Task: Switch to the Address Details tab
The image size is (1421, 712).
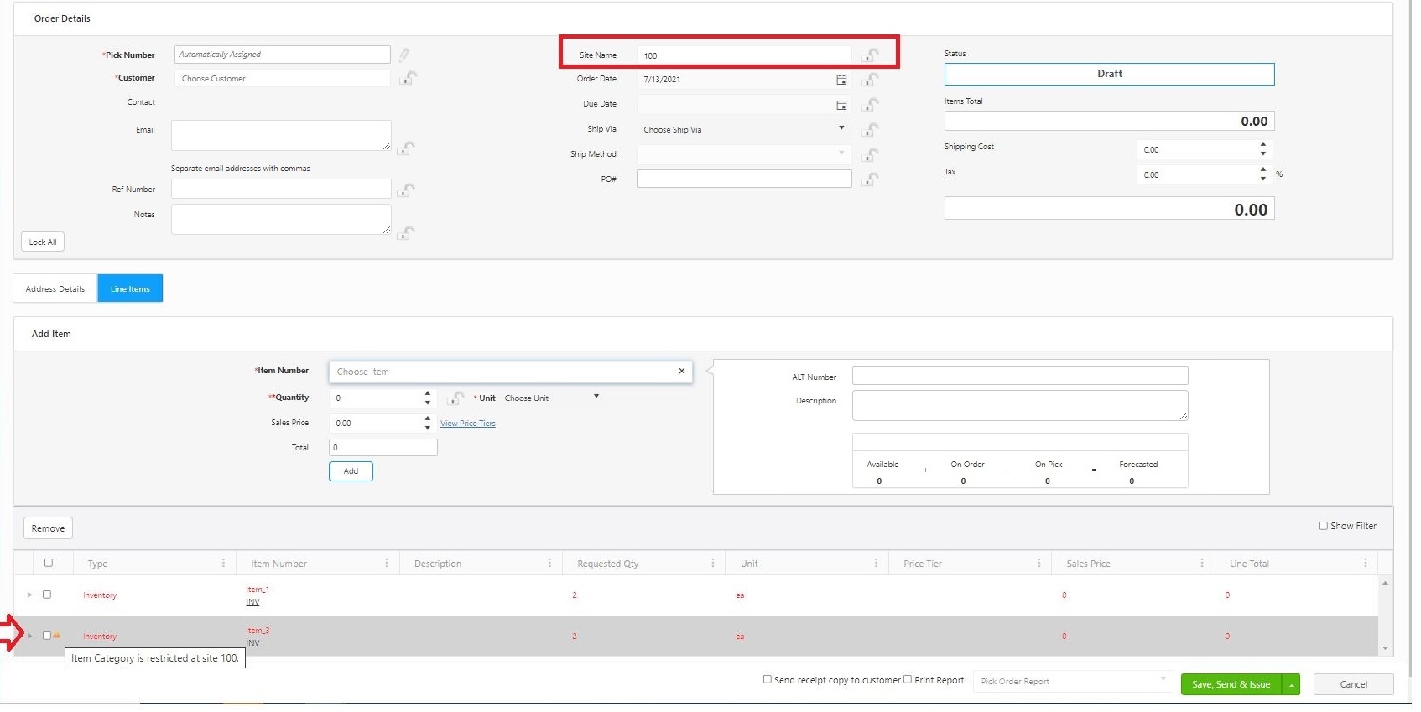Action: point(55,289)
